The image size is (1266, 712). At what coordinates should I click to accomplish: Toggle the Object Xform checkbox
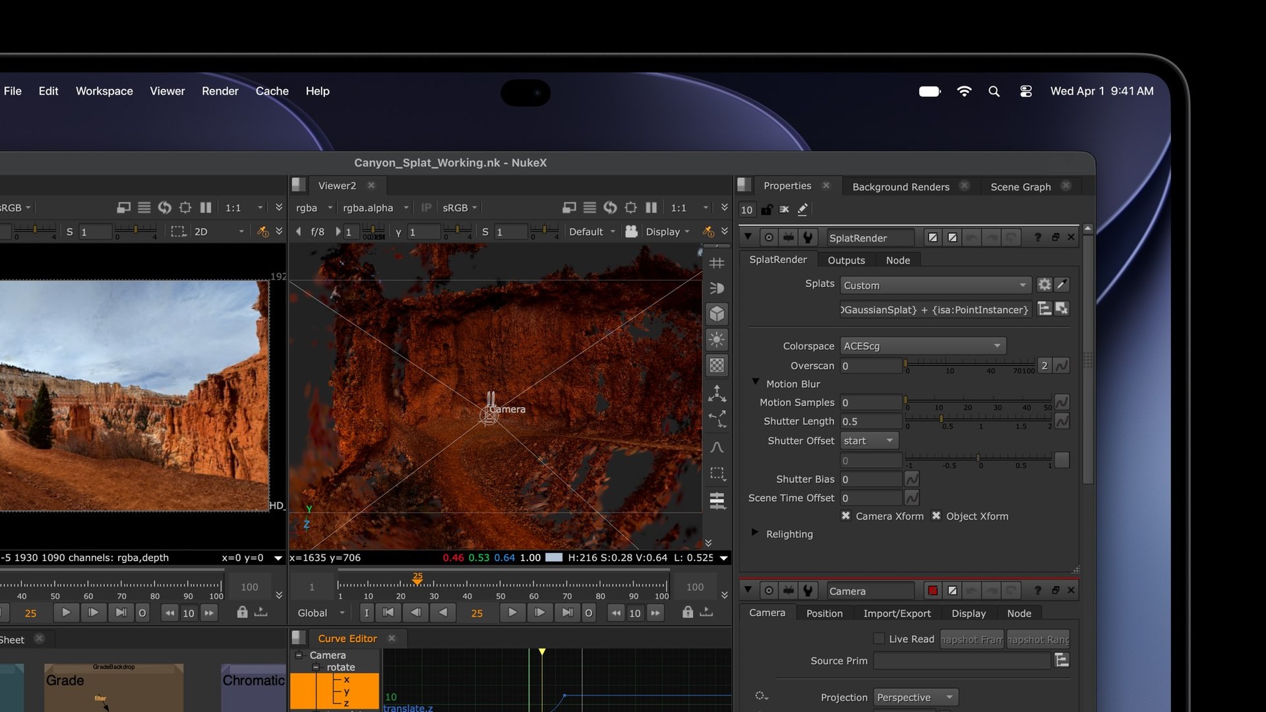[936, 516]
